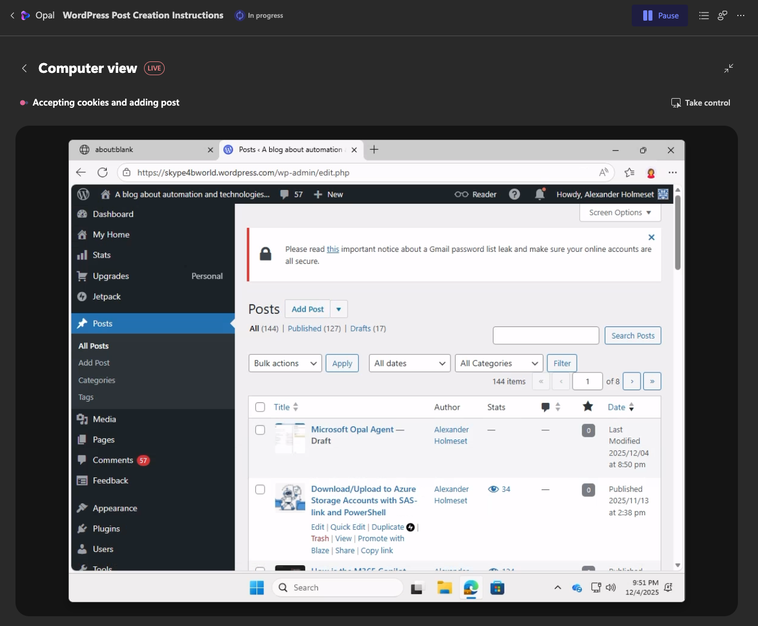The image size is (758, 626).
Task: Expand the All dates filter dropdown
Action: tap(409, 363)
